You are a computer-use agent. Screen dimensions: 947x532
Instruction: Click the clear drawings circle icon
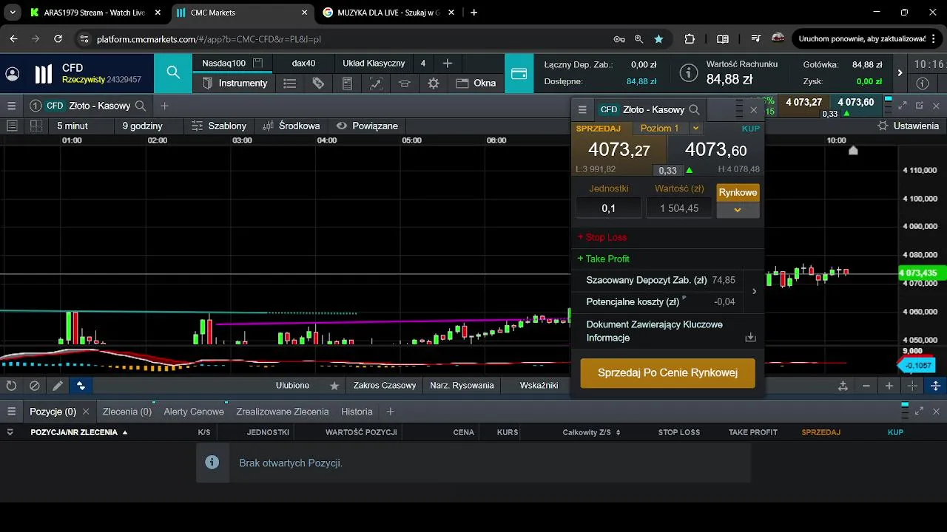click(34, 386)
